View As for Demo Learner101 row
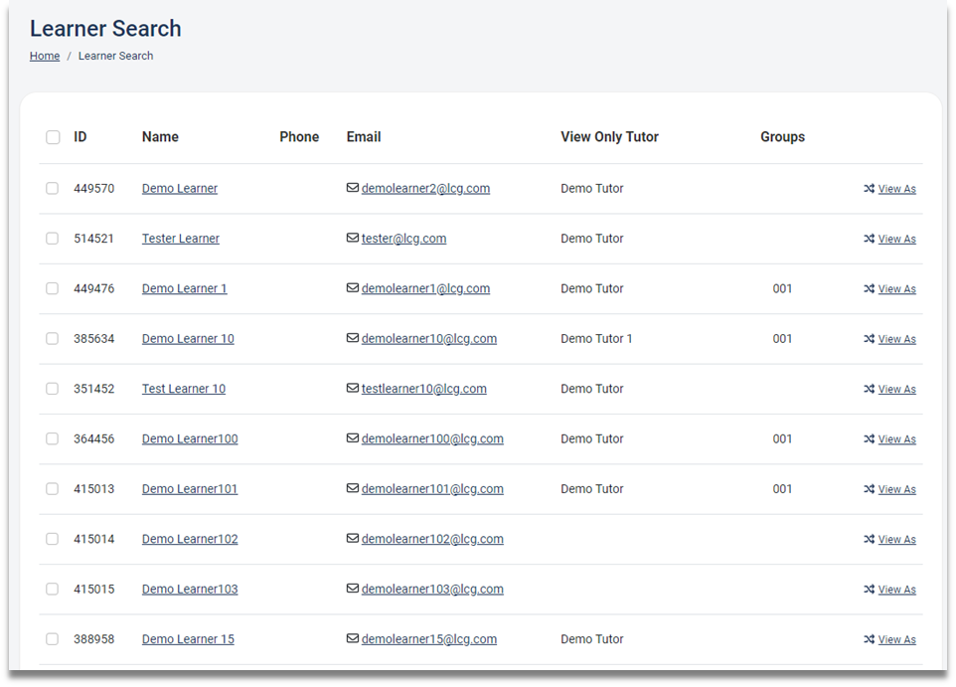 [x=896, y=489]
